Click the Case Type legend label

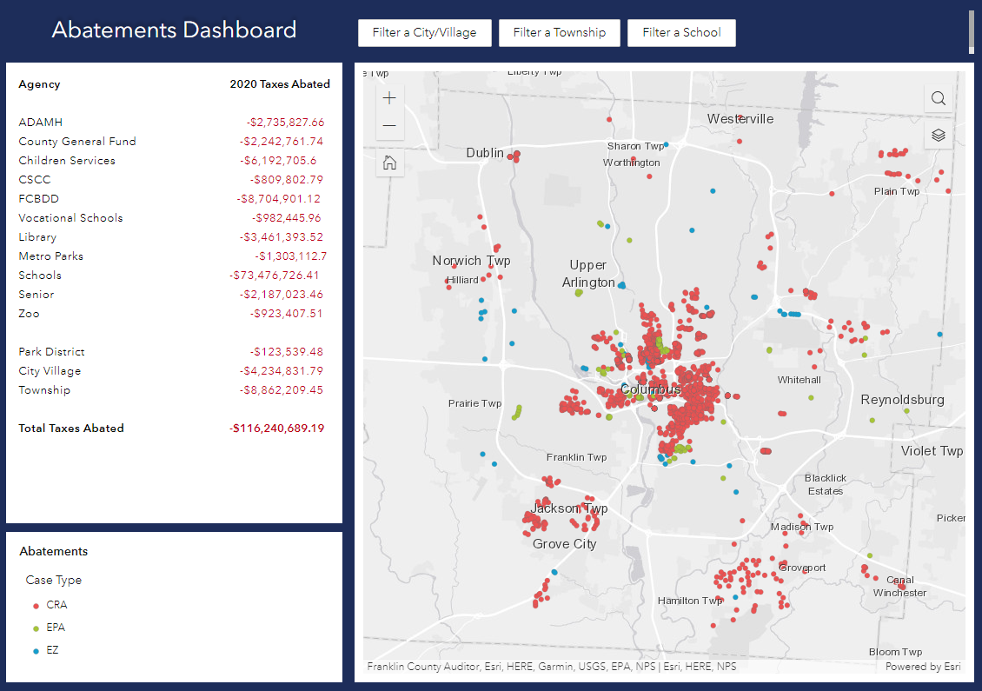[54, 580]
